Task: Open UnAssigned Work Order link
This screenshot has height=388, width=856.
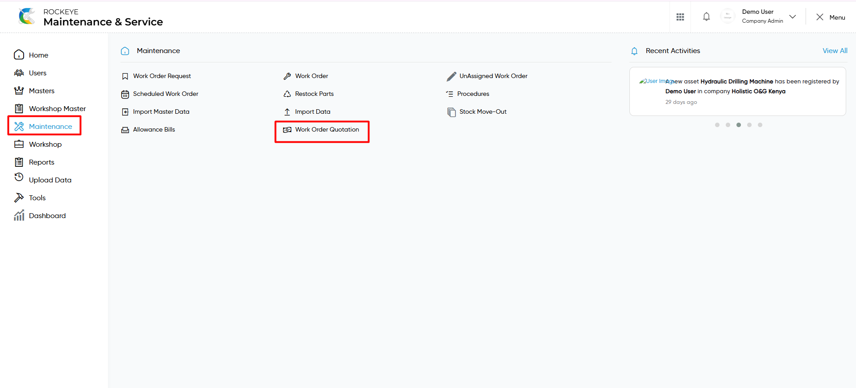Action: coord(493,76)
